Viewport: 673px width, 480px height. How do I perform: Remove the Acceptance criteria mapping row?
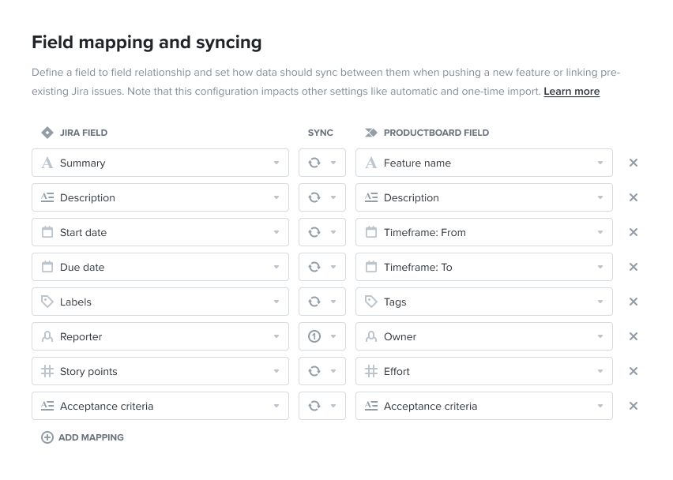tap(633, 406)
